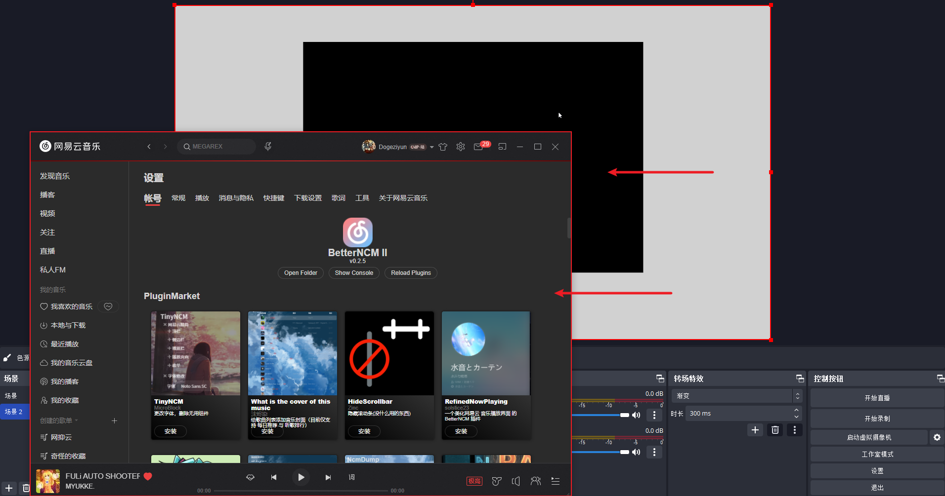Open 我的音乐云盘 in sidebar

click(72, 363)
